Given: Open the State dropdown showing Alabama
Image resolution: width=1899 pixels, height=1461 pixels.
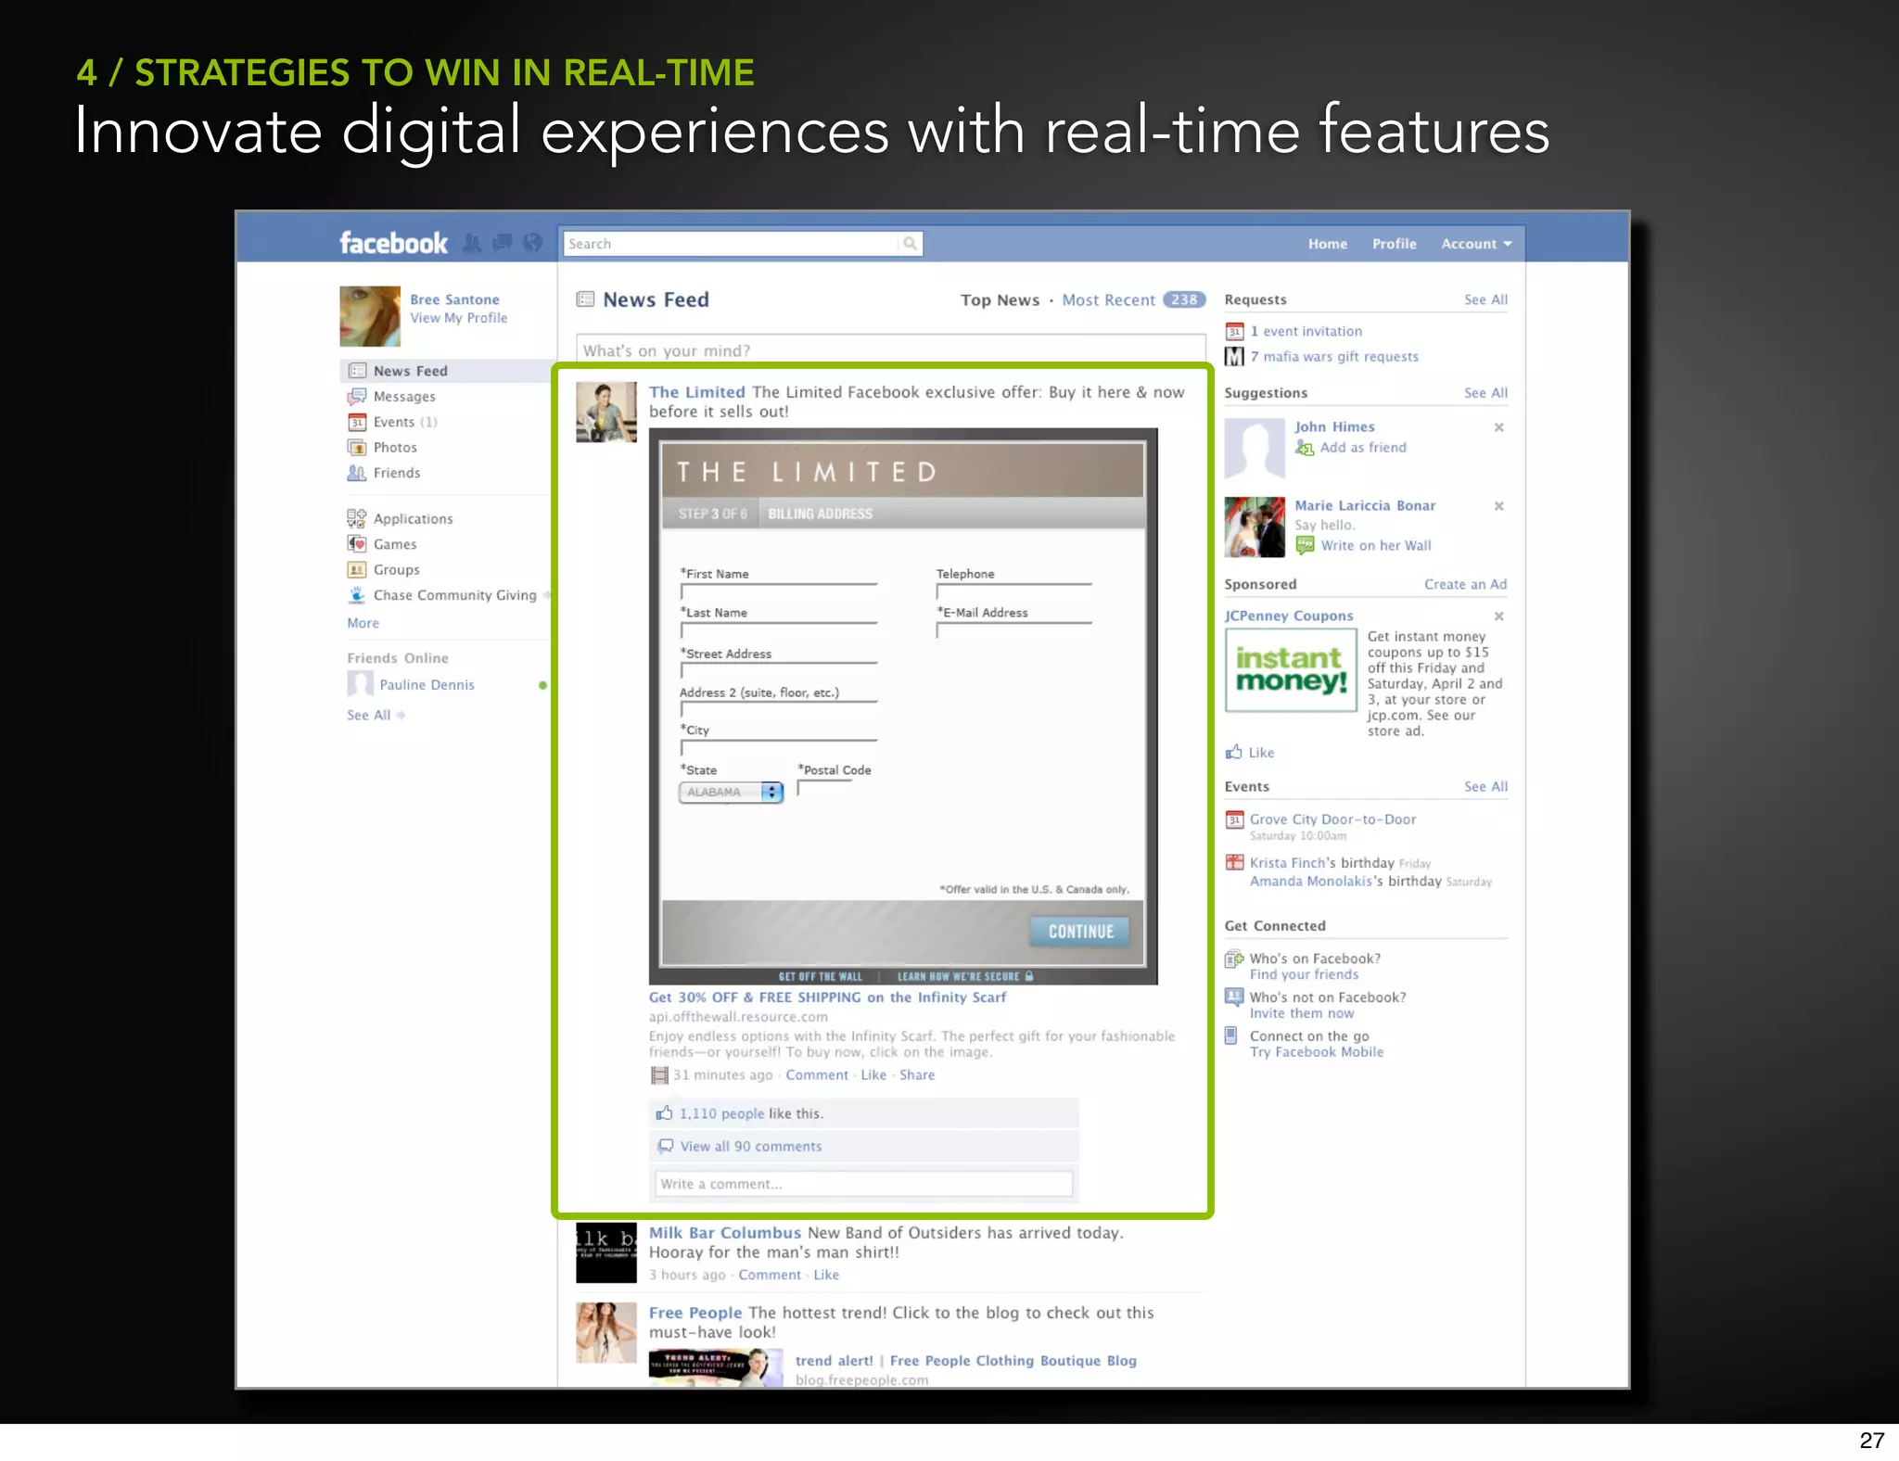Looking at the screenshot, I should (x=731, y=793).
